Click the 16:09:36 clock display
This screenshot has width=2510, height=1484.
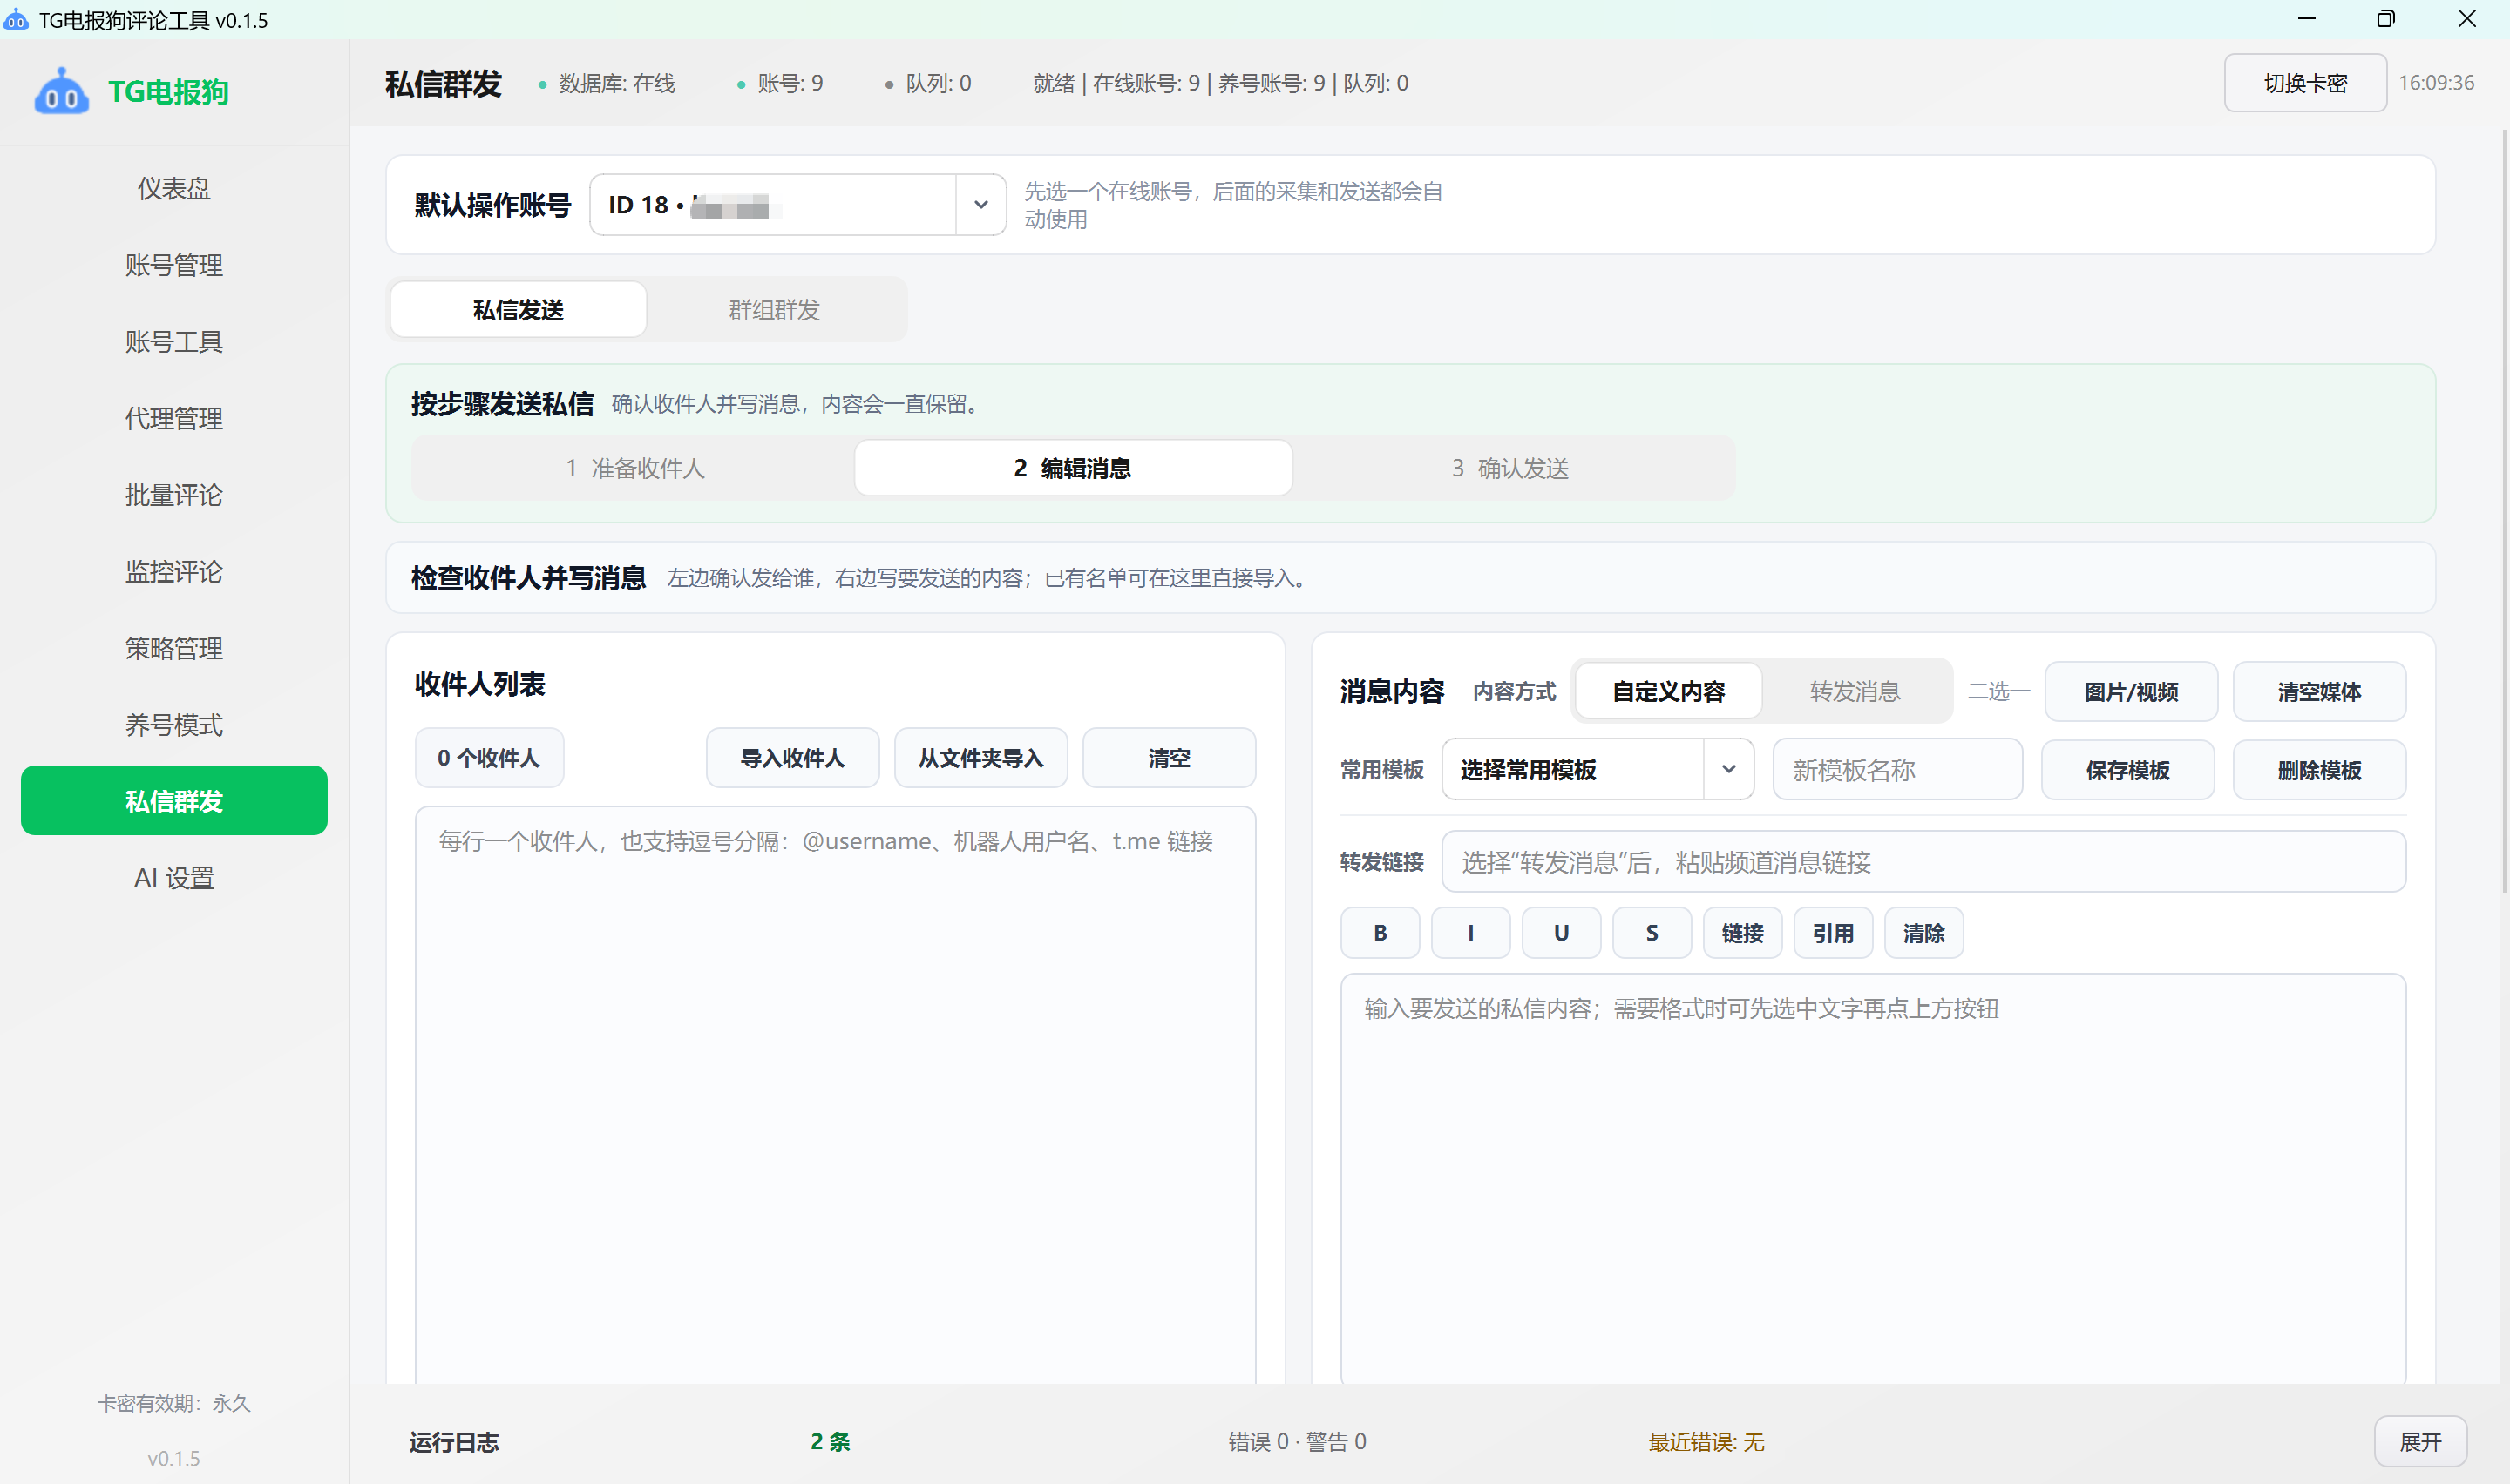coord(2436,83)
